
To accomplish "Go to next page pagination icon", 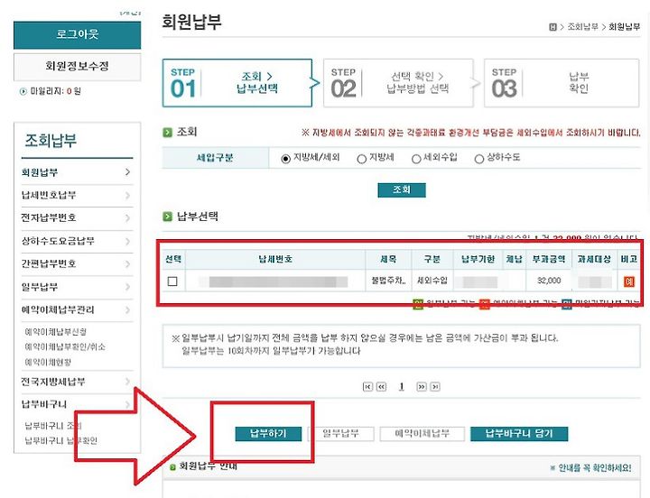I will point(422,386).
